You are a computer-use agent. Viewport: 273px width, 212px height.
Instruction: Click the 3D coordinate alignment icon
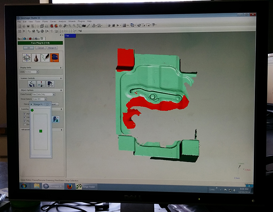[x=27, y=58]
